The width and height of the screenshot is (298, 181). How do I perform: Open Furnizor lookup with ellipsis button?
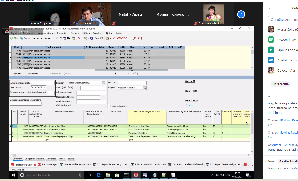104,83
